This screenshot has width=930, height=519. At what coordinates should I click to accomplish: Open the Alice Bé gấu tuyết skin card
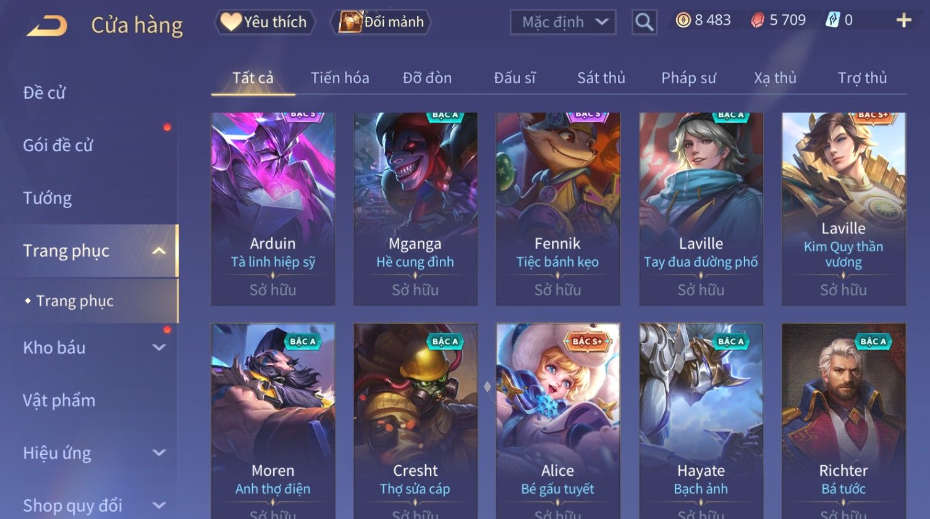[558, 421]
